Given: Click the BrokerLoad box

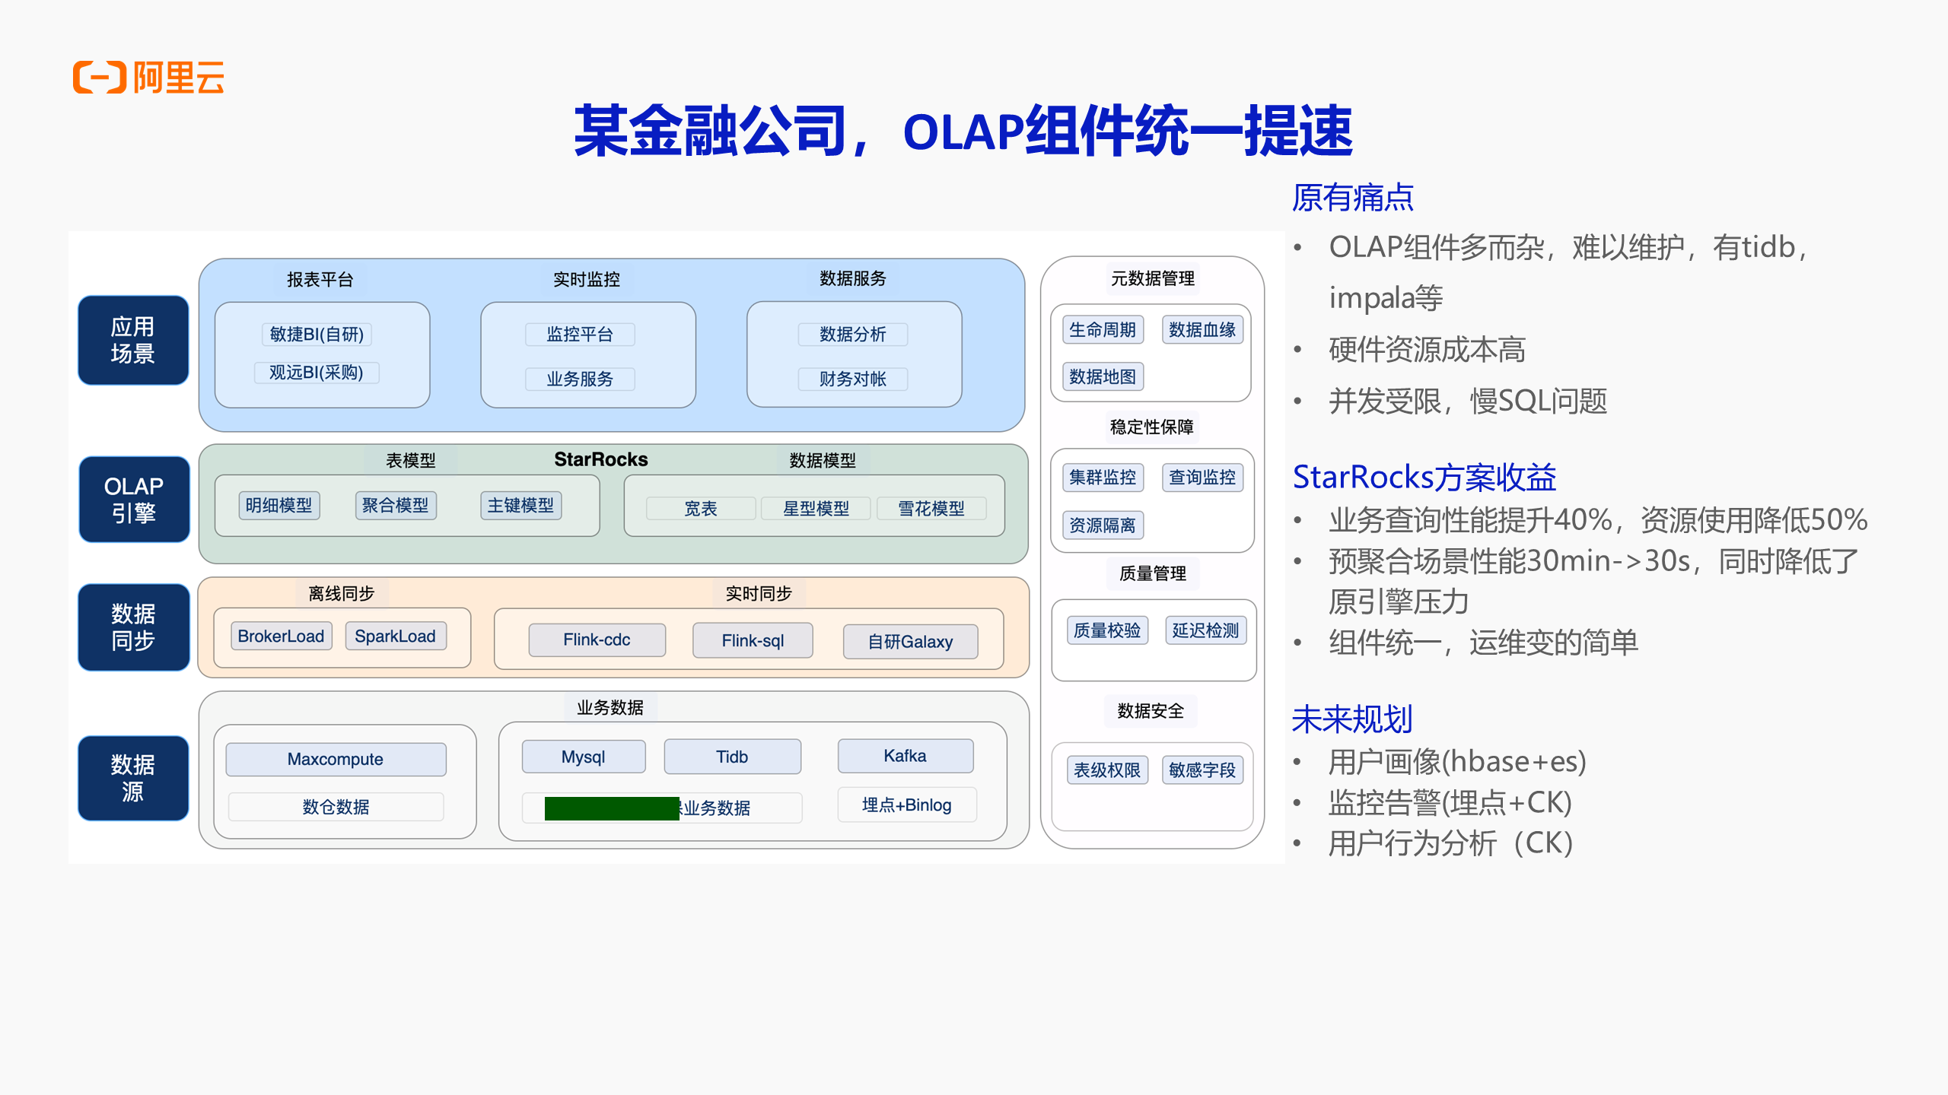Looking at the screenshot, I should 281,636.
